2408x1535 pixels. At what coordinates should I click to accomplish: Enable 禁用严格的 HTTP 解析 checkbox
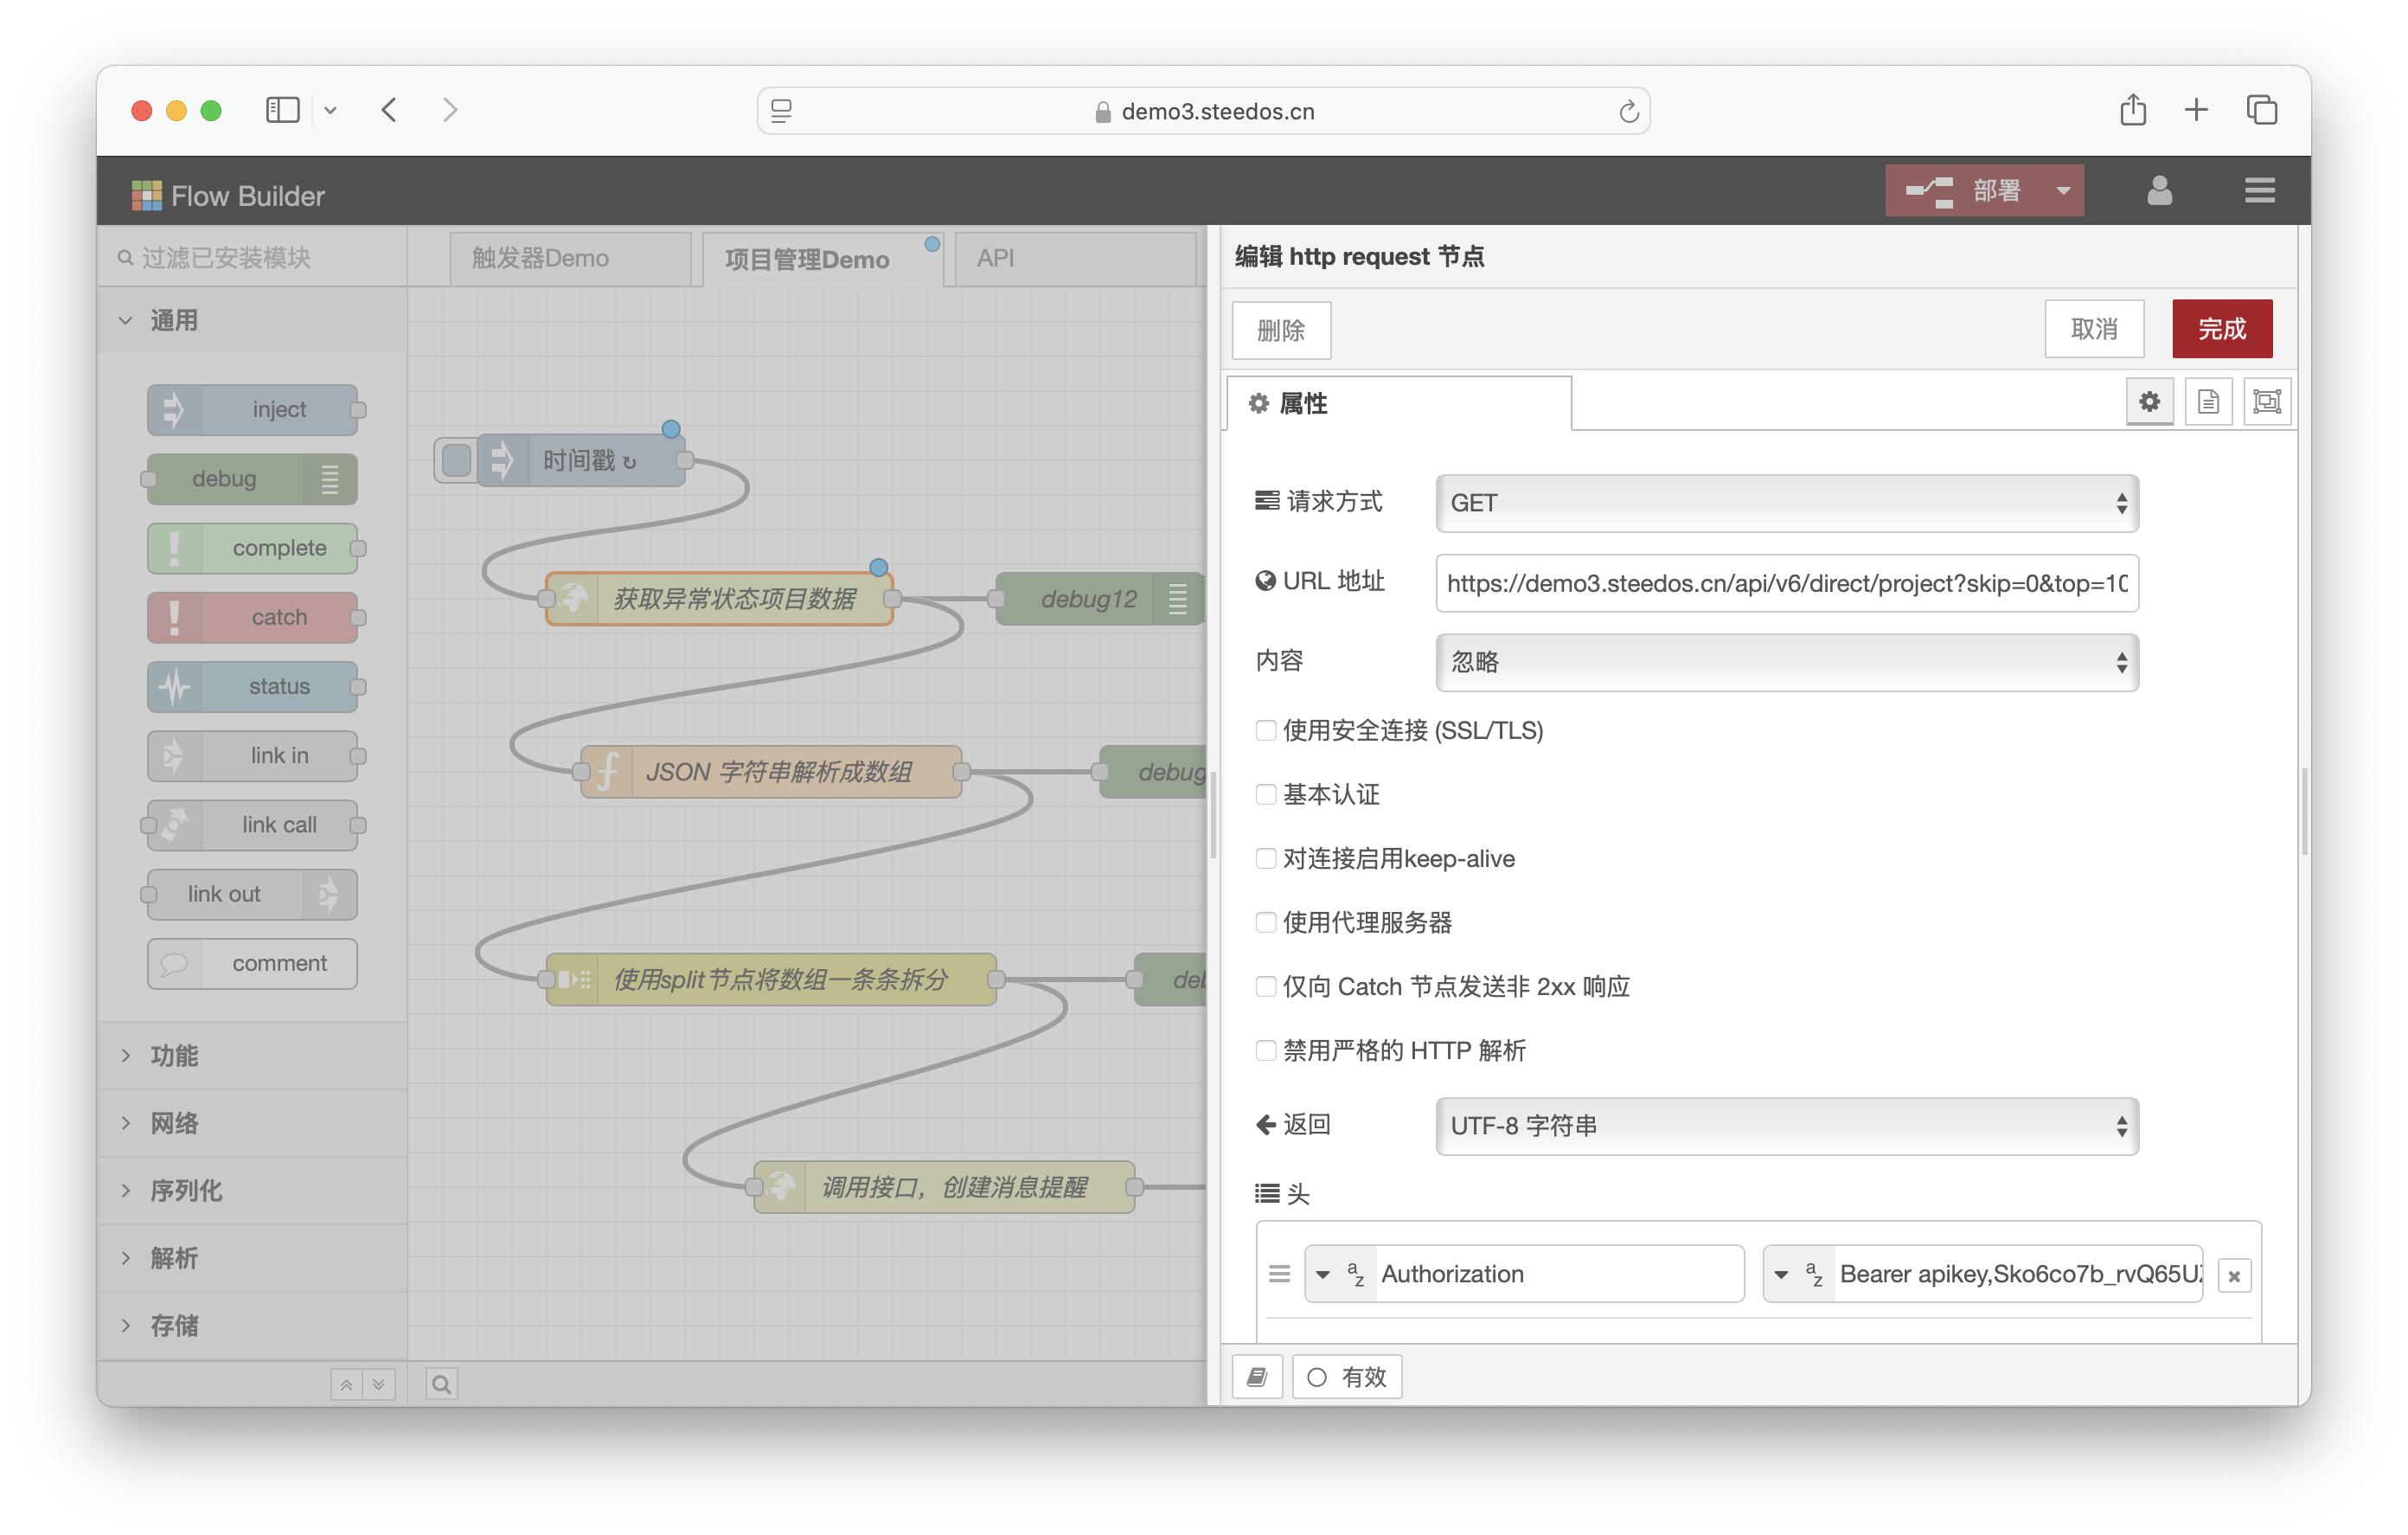[1266, 1050]
